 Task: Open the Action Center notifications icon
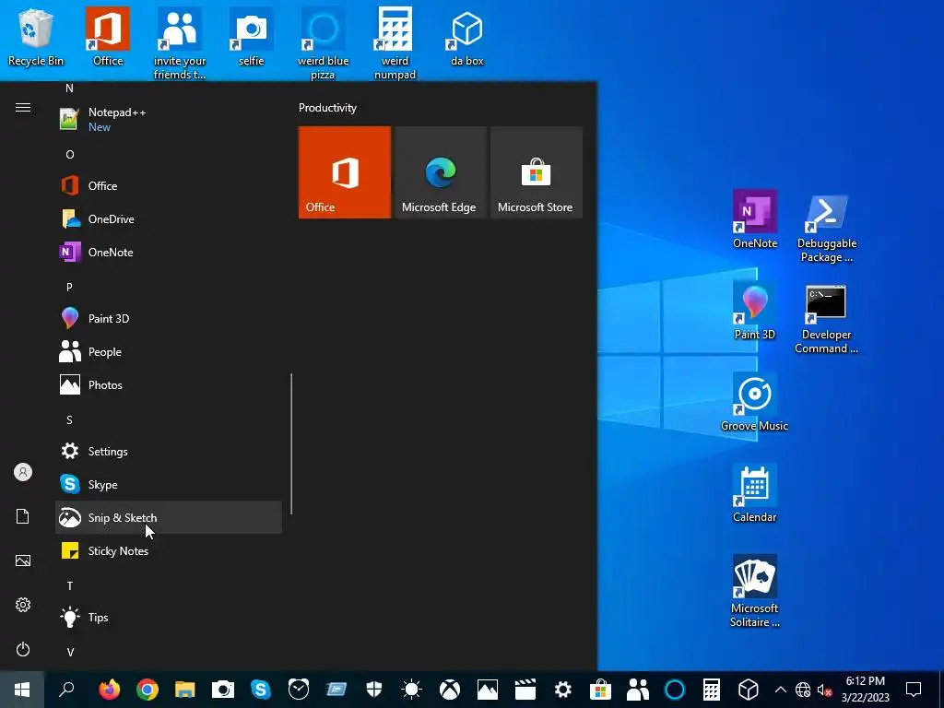914,690
